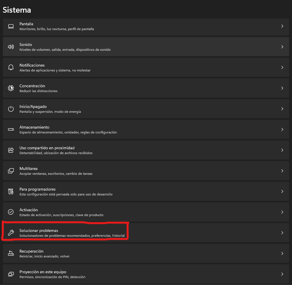Screen dimensions: 292x285
Task: Expand the Para programadores row chevron
Action: click(x=282, y=191)
